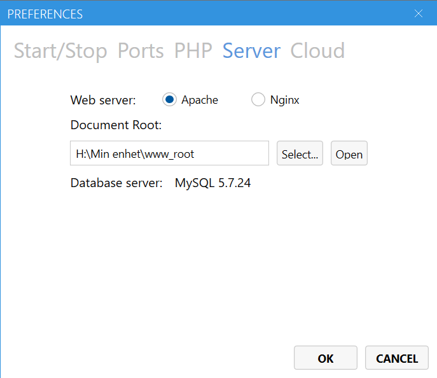437x378 pixels.
Task: Click the Database server label
Action: click(116, 183)
